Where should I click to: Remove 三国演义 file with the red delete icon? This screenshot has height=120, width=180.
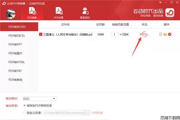click(169, 34)
